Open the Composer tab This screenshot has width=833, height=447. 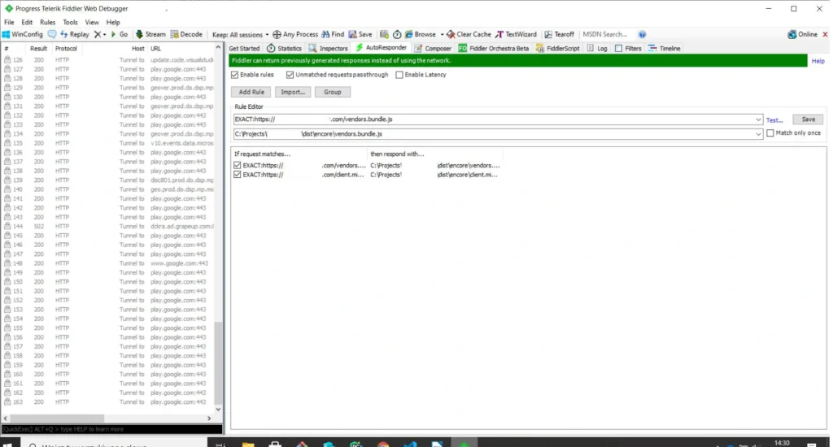click(433, 48)
